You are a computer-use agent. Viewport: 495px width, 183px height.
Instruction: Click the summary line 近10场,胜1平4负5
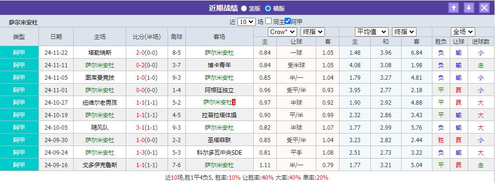click(188, 177)
